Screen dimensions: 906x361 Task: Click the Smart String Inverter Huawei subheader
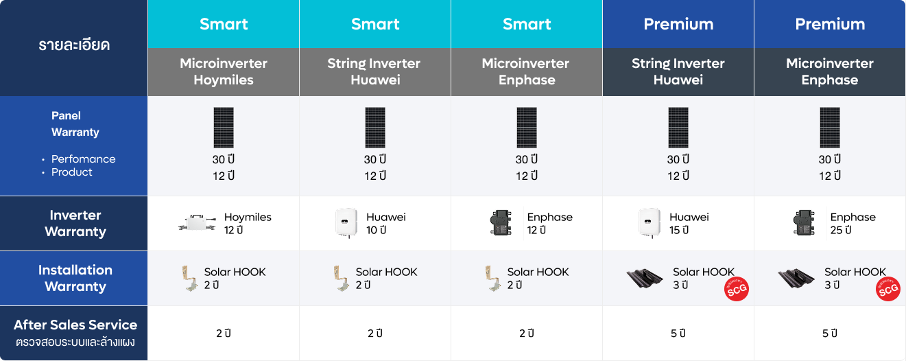375,72
